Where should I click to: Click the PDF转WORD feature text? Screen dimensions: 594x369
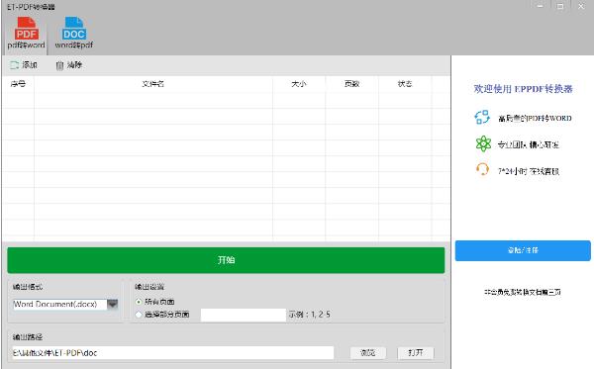coord(535,119)
